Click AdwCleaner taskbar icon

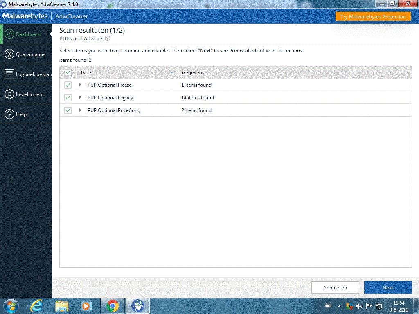coord(137,306)
